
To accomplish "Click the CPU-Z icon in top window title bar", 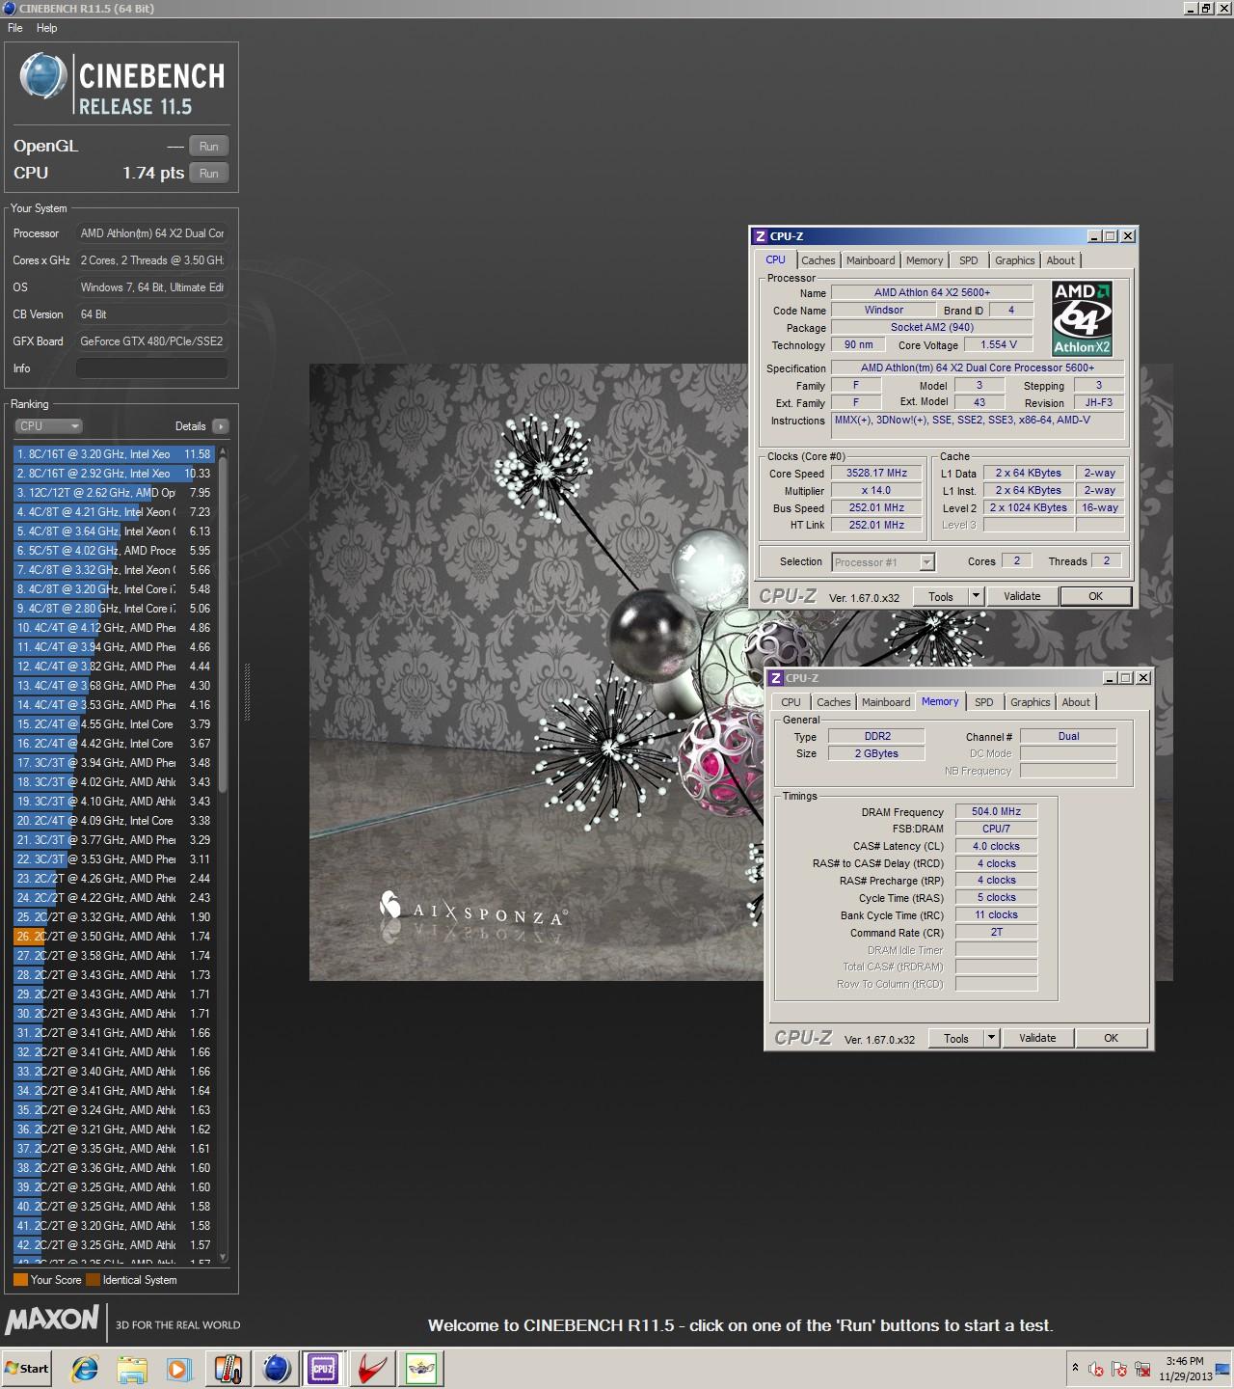I will tap(760, 236).
